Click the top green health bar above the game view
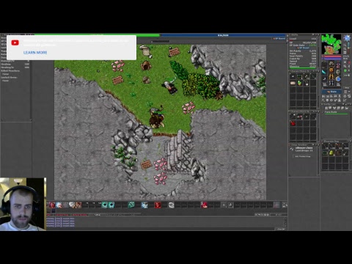This screenshot has width=352, height=264. pyautogui.click(x=97, y=35)
